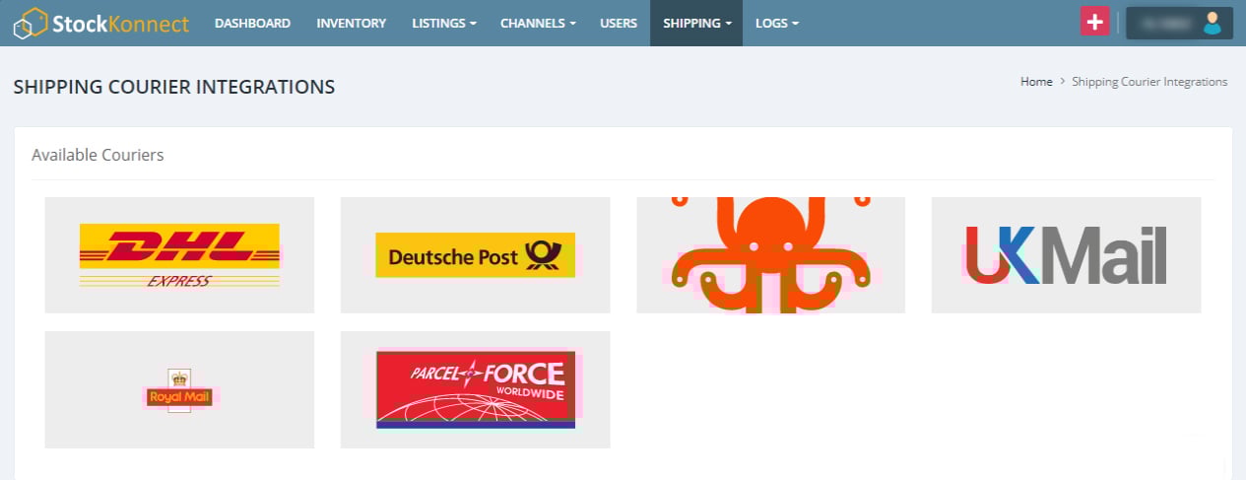Select the Deutsche Post courier
Screen dimensions: 1246x480
475,255
